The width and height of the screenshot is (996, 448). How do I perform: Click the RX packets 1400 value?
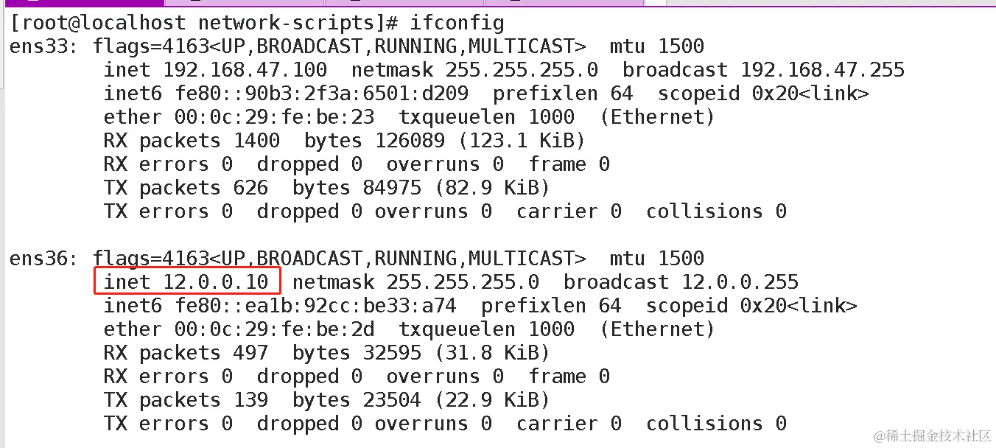point(257,141)
